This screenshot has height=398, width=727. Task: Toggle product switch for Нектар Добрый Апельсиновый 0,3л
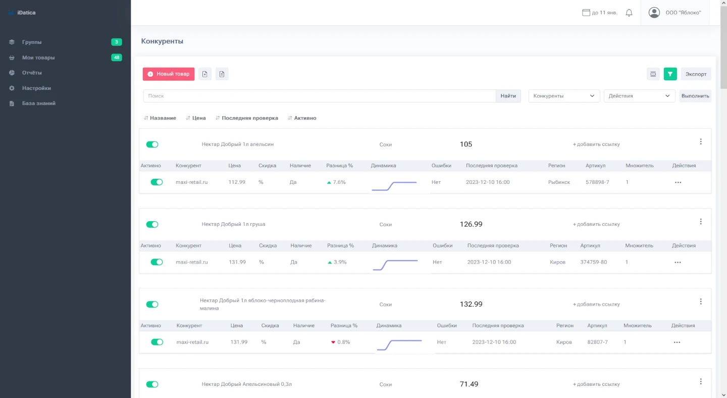(x=152, y=384)
